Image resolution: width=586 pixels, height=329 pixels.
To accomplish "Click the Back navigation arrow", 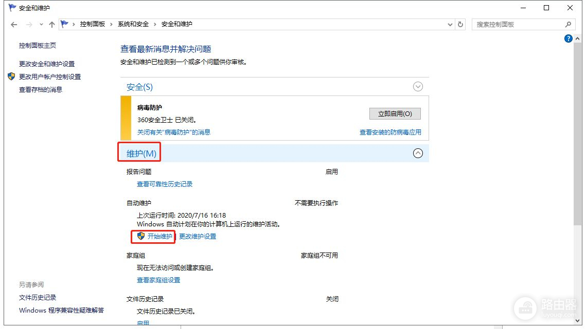I will [14, 25].
